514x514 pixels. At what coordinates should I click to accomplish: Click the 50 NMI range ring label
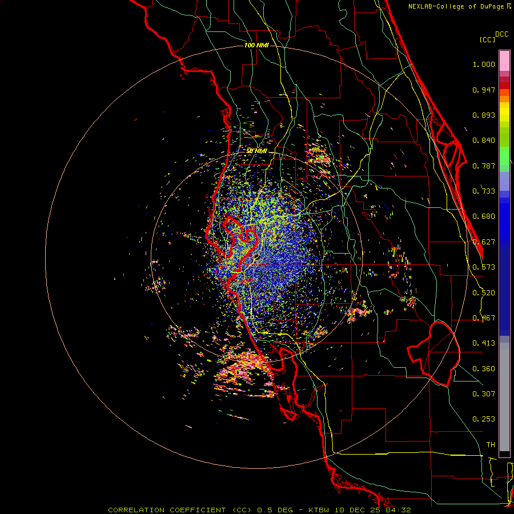point(256,151)
